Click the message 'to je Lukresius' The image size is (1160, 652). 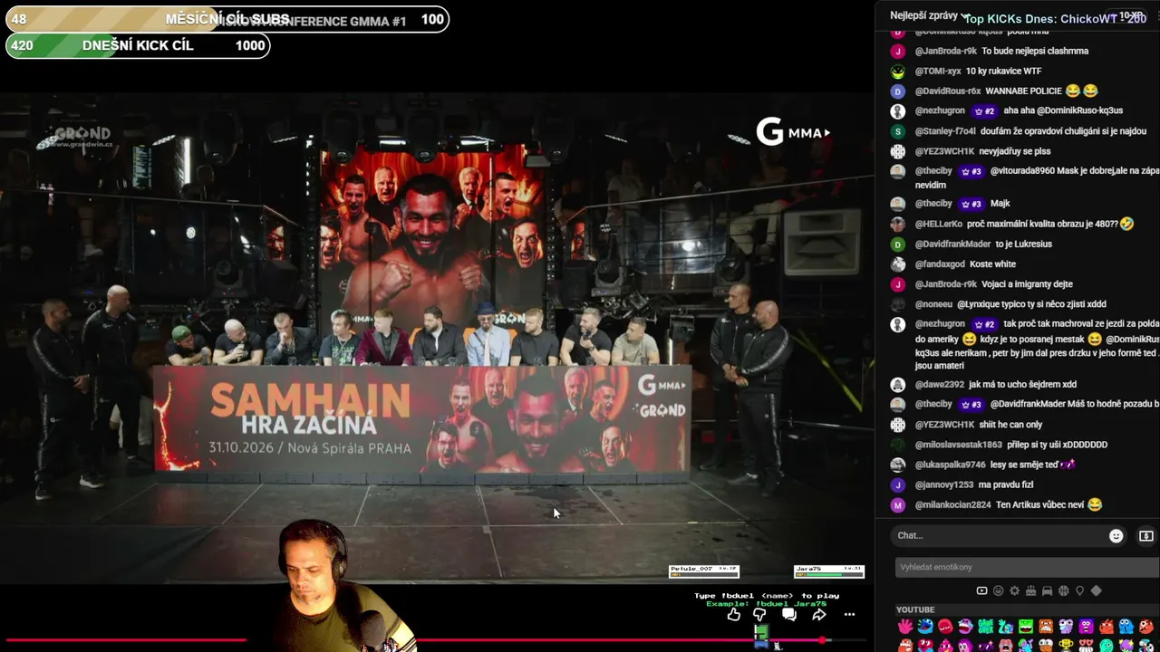(1024, 244)
